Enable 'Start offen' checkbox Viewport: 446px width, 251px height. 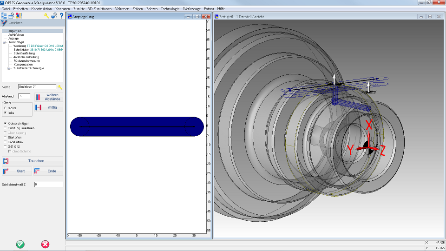coord(5,138)
